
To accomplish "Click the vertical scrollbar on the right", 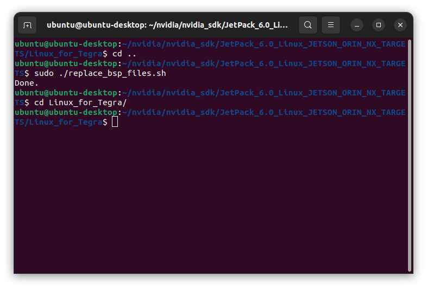I will click(409, 156).
